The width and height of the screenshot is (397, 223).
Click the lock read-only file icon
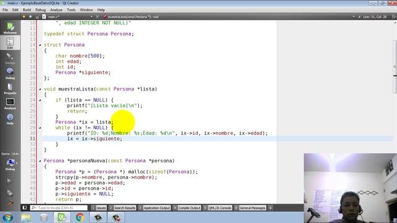tap(37, 17)
